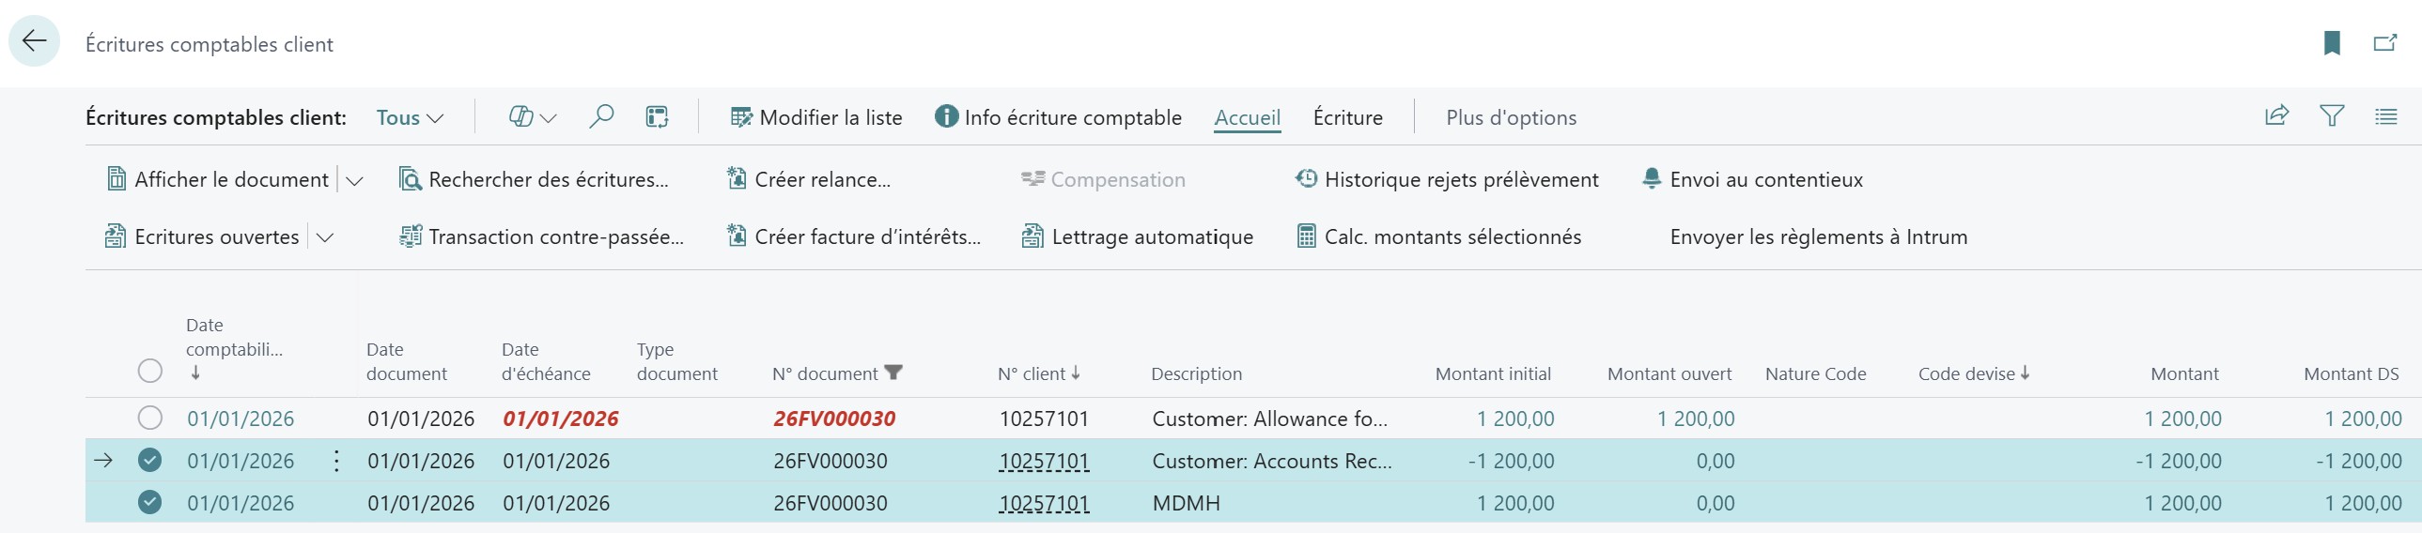The height and width of the screenshot is (533, 2422).
Task: Click Afficher le document
Action: [217, 179]
